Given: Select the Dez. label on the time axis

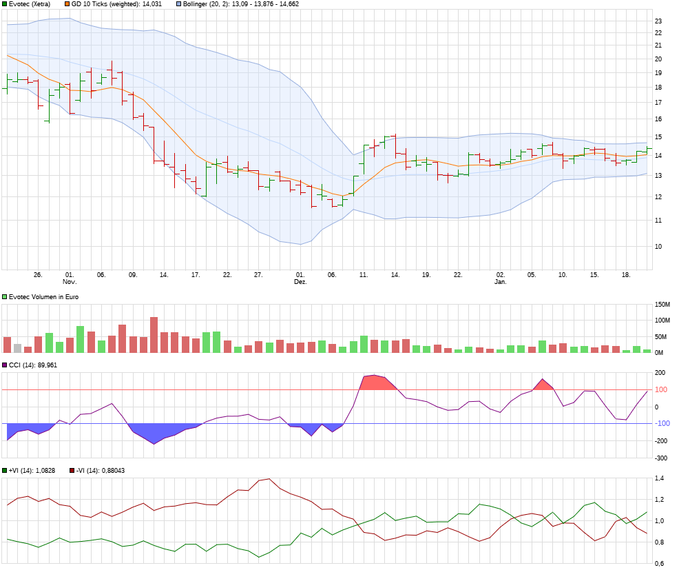Looking at the screenshot, I should click(299, 281).
